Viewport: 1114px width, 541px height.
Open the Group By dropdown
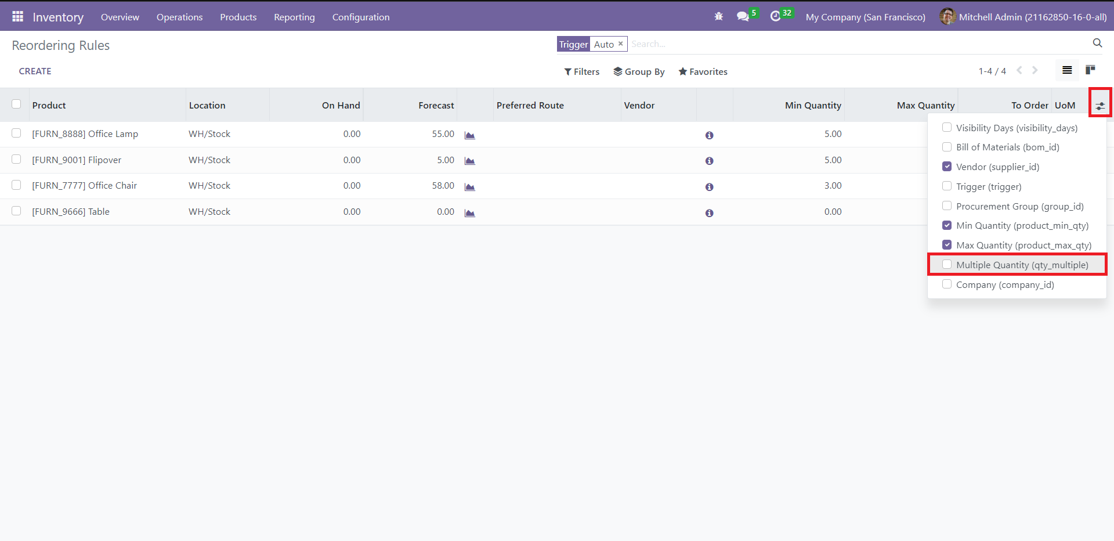639,71
